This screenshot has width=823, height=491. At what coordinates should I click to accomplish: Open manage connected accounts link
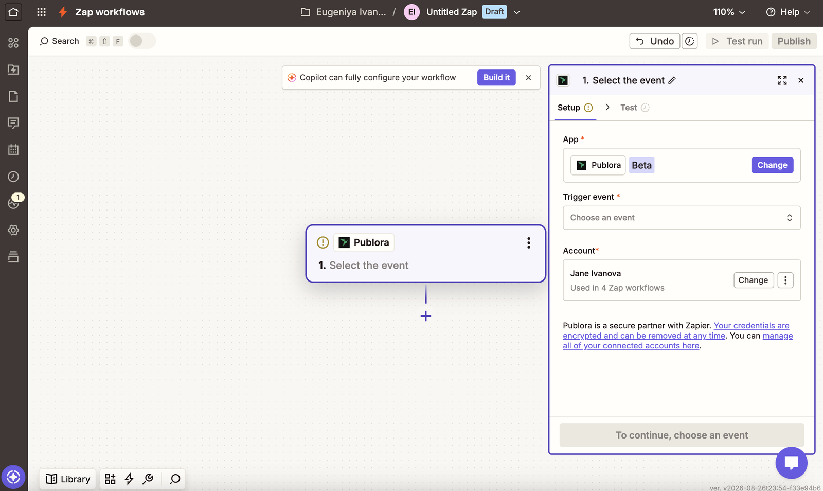(678, 341)
